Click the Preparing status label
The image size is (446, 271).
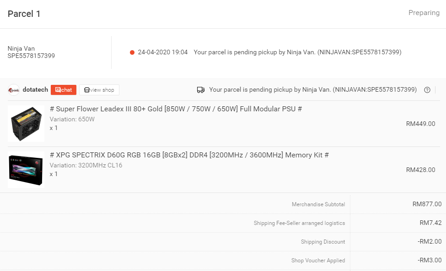click(x=424, y=13)
